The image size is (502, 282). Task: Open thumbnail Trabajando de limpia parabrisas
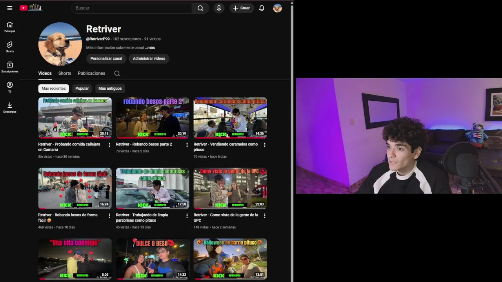tap(153, 188)
